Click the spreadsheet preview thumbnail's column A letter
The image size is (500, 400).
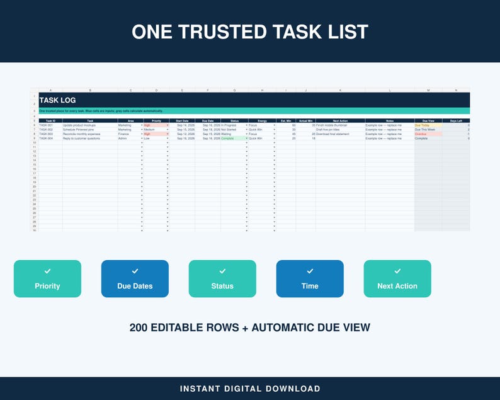click(51, 90)
